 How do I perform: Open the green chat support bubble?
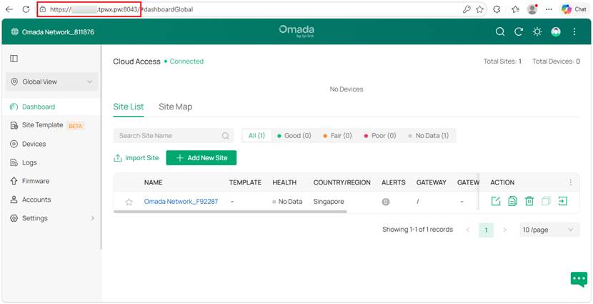pyautogui.click(x=579, y=279)
